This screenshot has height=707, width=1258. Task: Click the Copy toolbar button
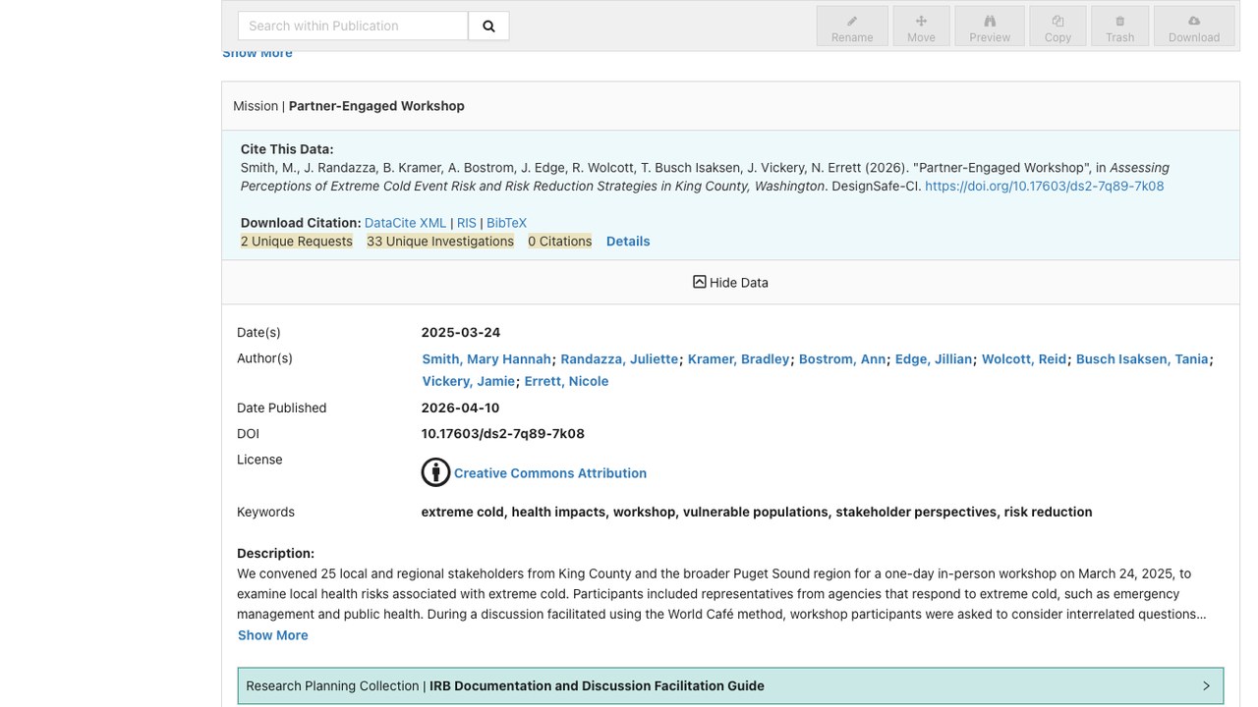click(1058, 27)
